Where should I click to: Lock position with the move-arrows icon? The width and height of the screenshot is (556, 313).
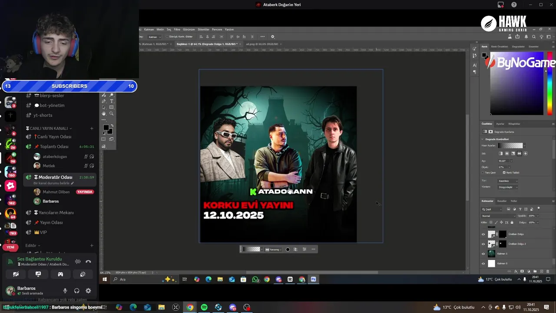pyautogui.click(x=501, y=222)
